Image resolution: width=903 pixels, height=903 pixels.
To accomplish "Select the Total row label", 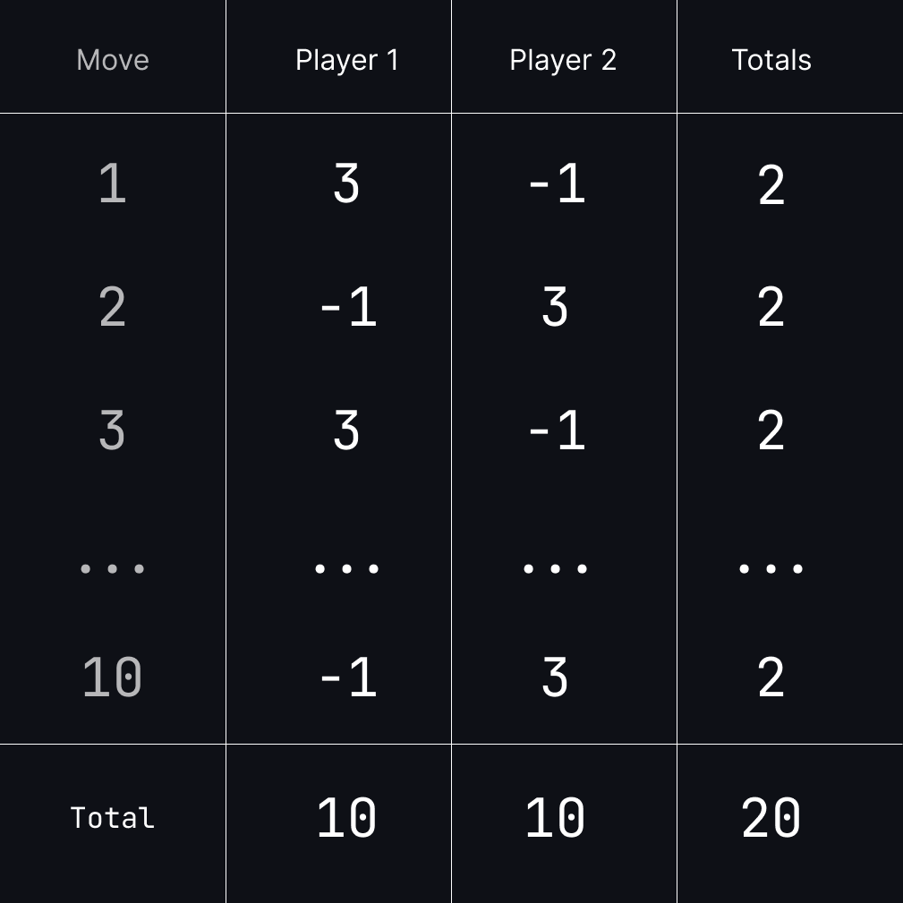I will click(113, 818).
